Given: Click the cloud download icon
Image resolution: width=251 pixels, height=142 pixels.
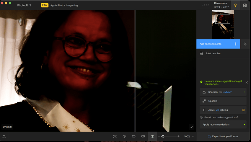Looking at the screenshot, I should point(235,5).
